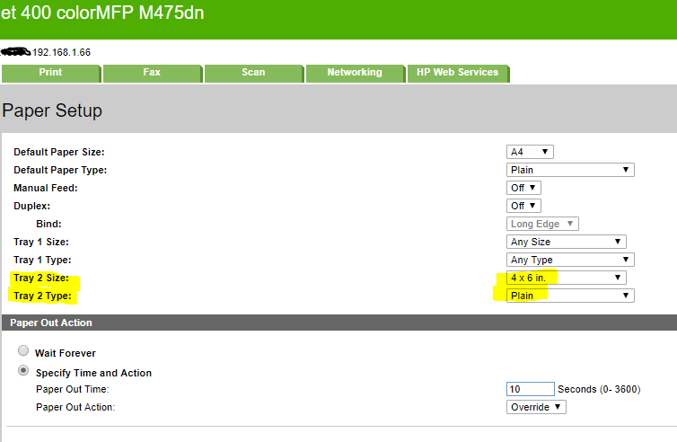Select the Specify Time and Action radio button
This screenshot has height=442, width=677.
coord(23,370)
